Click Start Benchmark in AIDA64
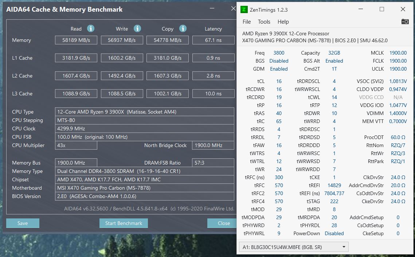Screen dimensions: 415x257 [x=124, y=223]
